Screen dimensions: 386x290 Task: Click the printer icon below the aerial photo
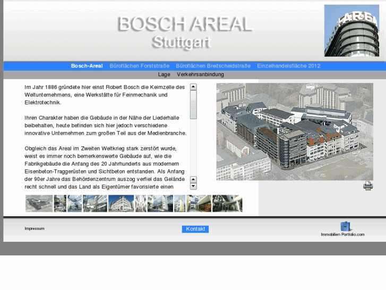point(368,186)
